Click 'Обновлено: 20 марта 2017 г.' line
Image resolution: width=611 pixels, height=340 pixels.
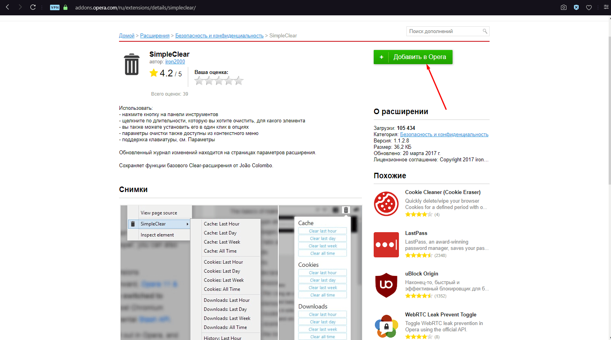[407, 153]
